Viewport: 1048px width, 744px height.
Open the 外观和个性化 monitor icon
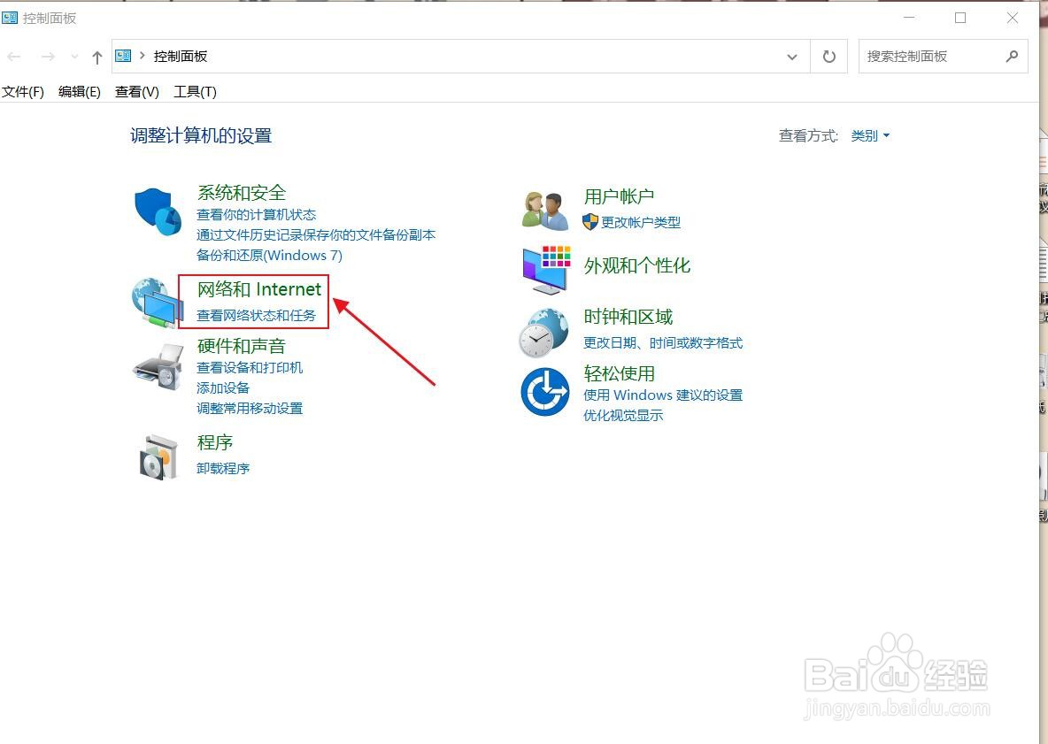[544, 269]
